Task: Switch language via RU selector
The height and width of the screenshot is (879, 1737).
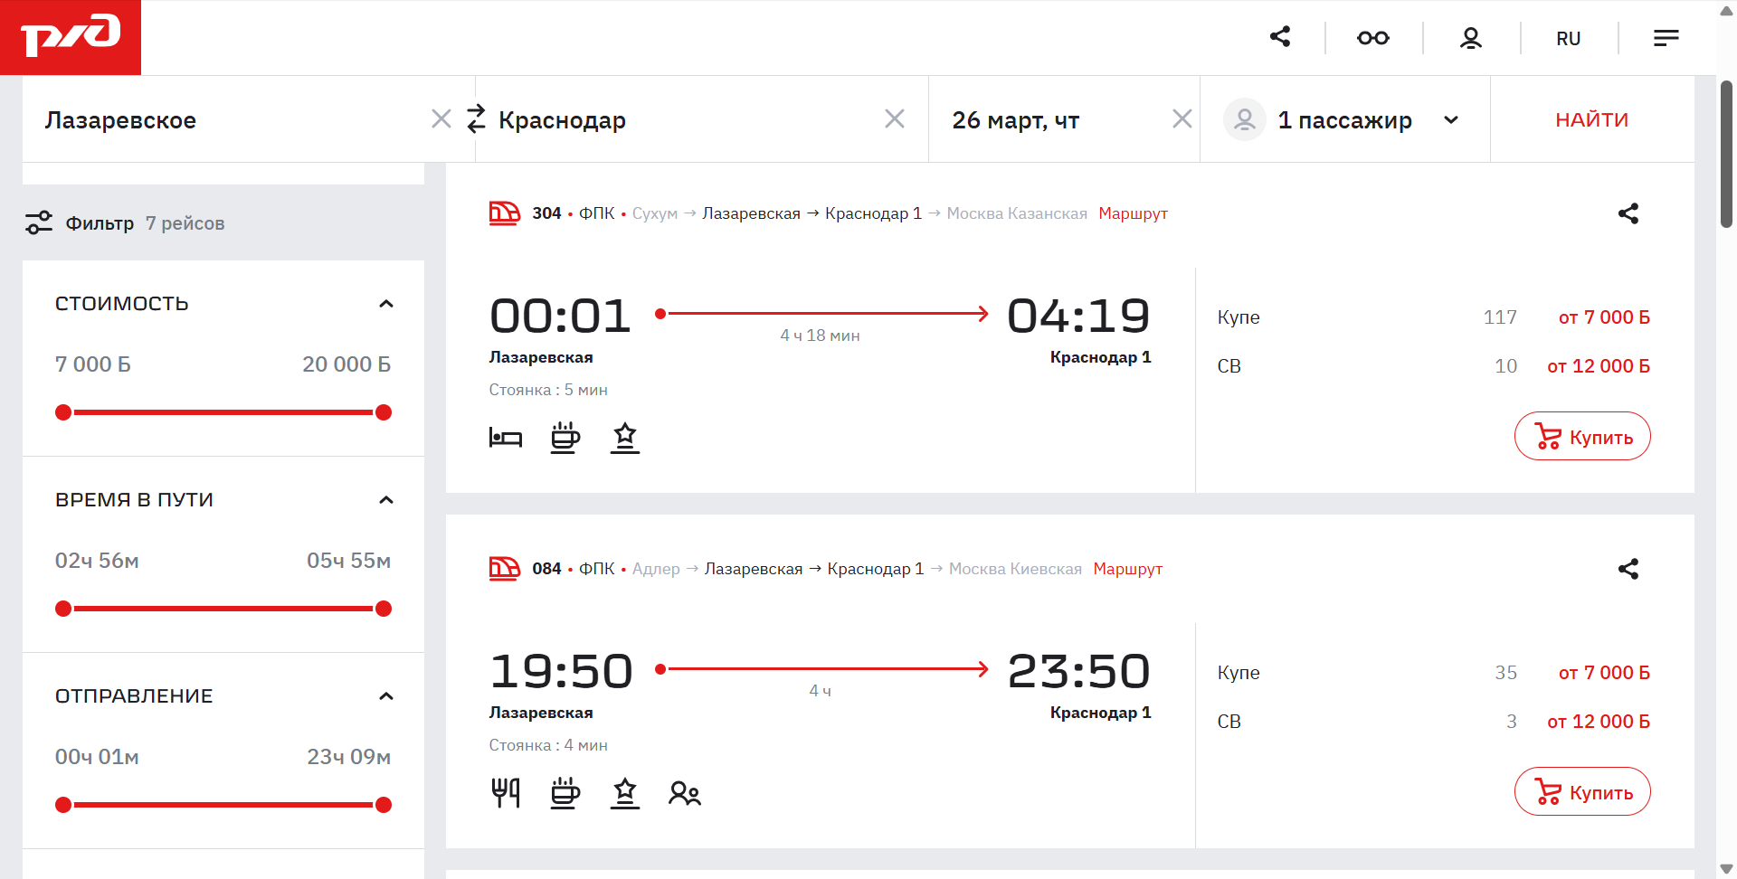Action: (x=1568, y=39)
